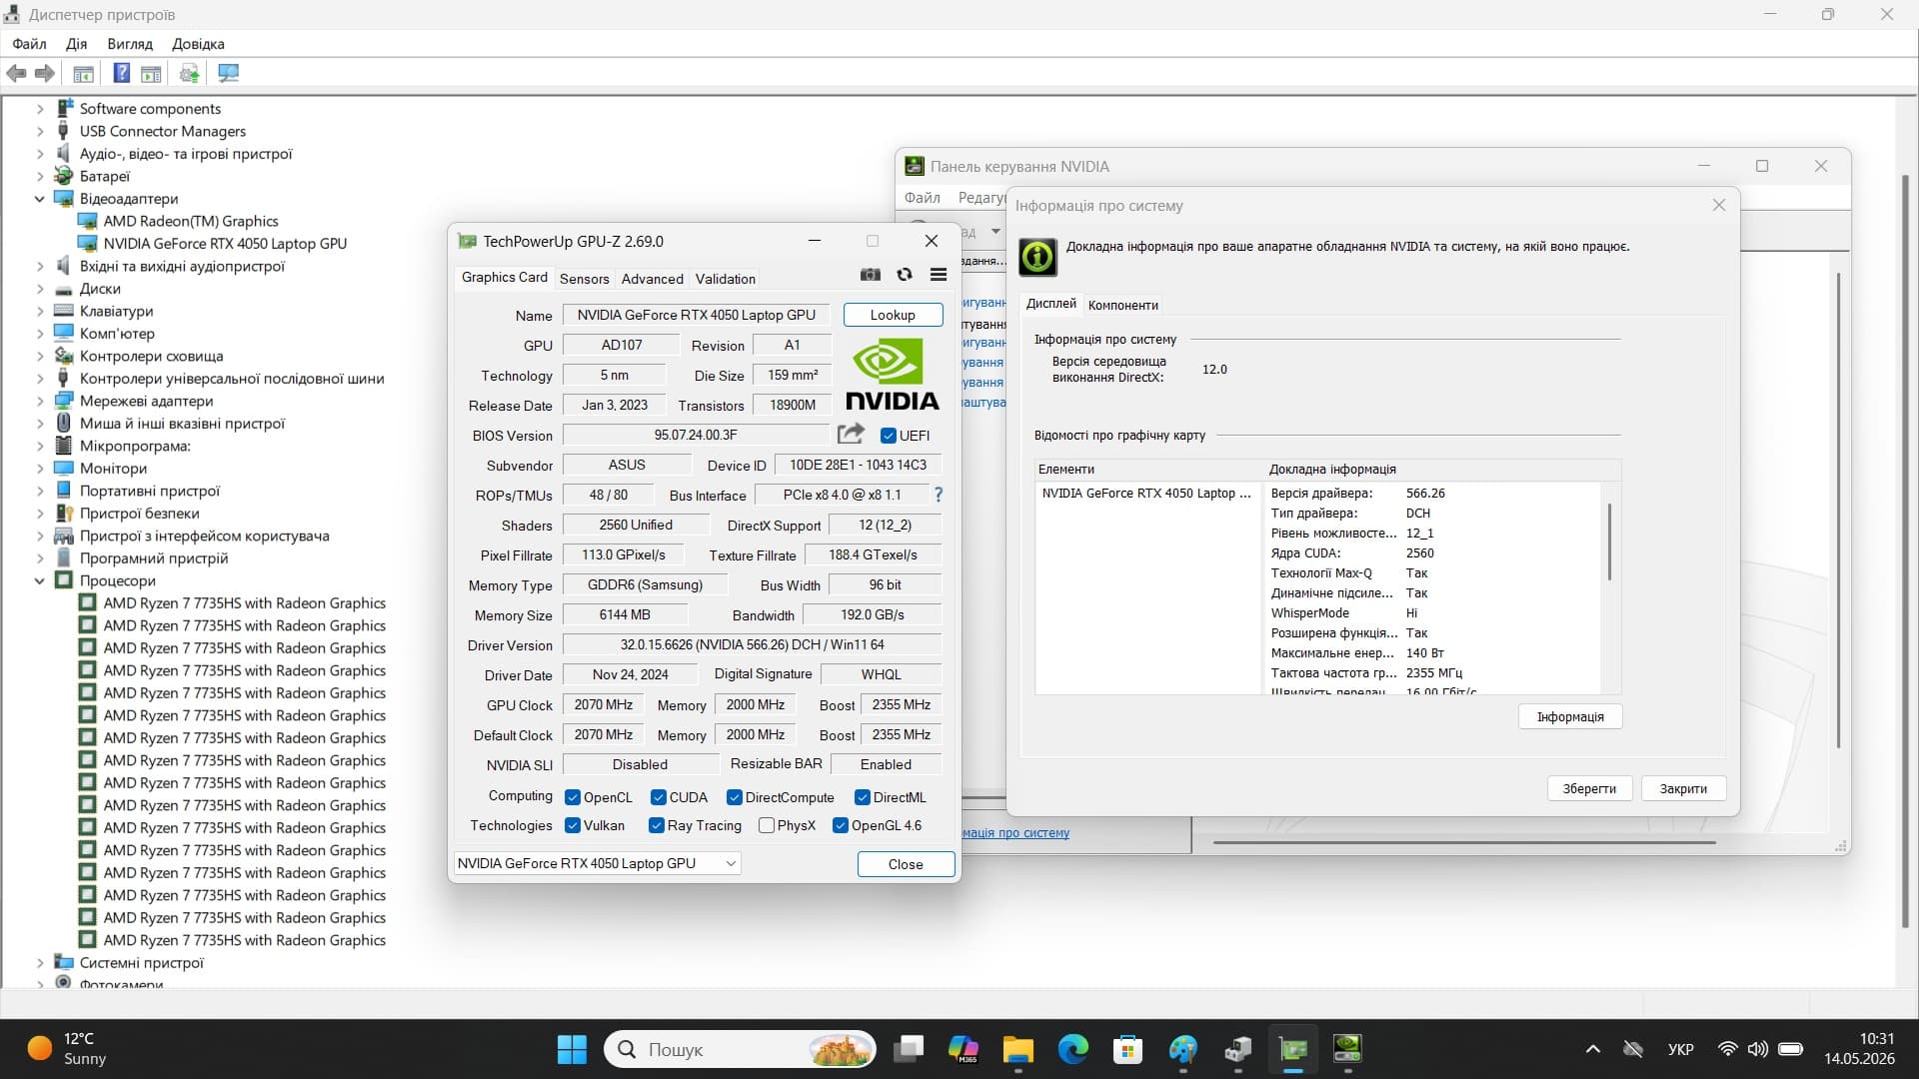Launch Microsoft 365 Copilot from taskbar
Viewport: 1919px width, 1079px height.
point(962,1049)
